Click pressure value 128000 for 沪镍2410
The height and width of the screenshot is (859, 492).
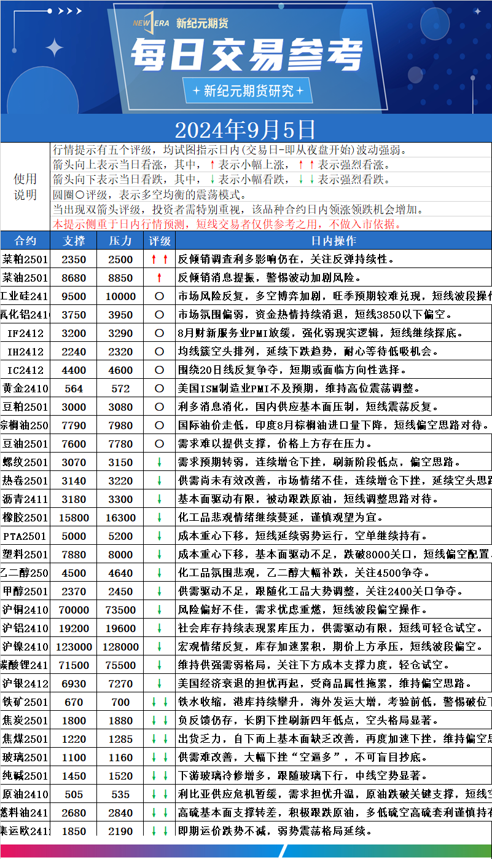coord(120,647)
